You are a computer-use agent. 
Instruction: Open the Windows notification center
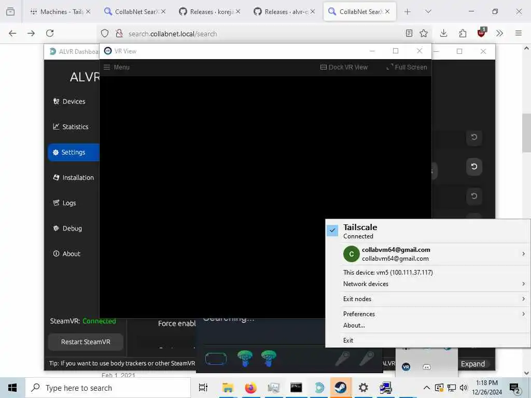point(515,388)
